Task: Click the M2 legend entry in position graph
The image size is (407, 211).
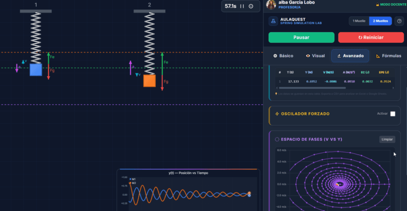Action: (x=132, y=183)
